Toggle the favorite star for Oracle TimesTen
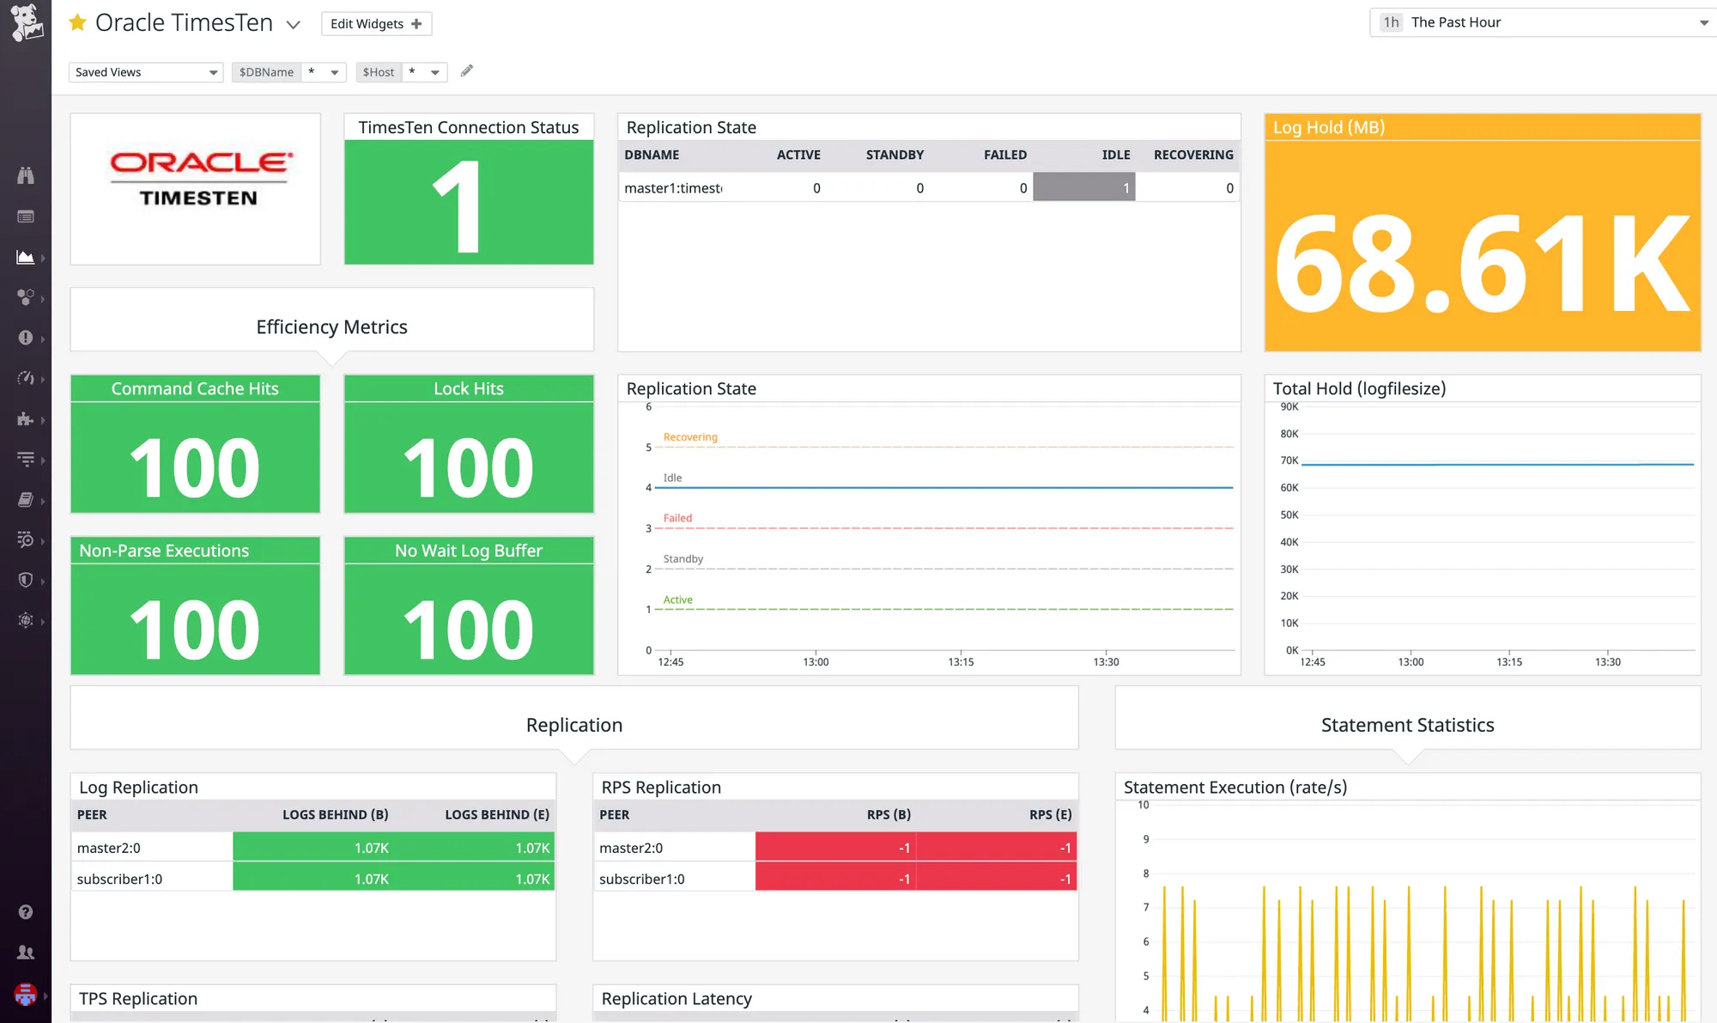1717x1023 pixels. point(78,22)
